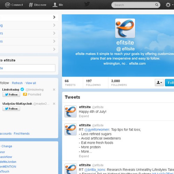Image resolution: width=174 pixels, height=174 pixels.
Task: Expand the Happy 4th of July tweet
Action: coord(84,116)
